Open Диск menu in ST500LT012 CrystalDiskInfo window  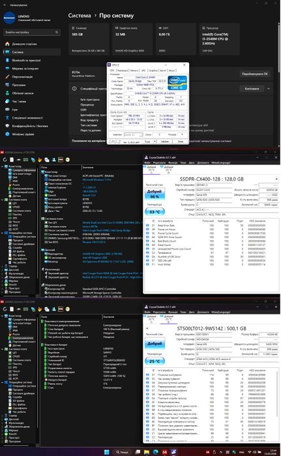(192, 312)
